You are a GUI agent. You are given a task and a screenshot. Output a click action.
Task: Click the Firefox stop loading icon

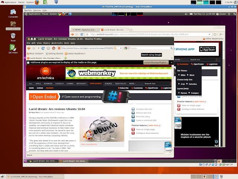pos(48,48)
